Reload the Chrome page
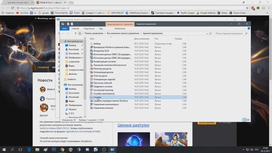272x153 pixels. click(12, 8)
